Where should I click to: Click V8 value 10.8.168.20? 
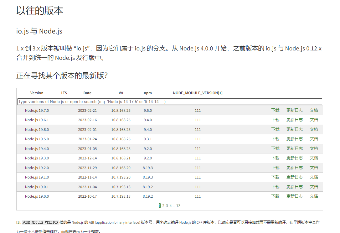(121, 168)
